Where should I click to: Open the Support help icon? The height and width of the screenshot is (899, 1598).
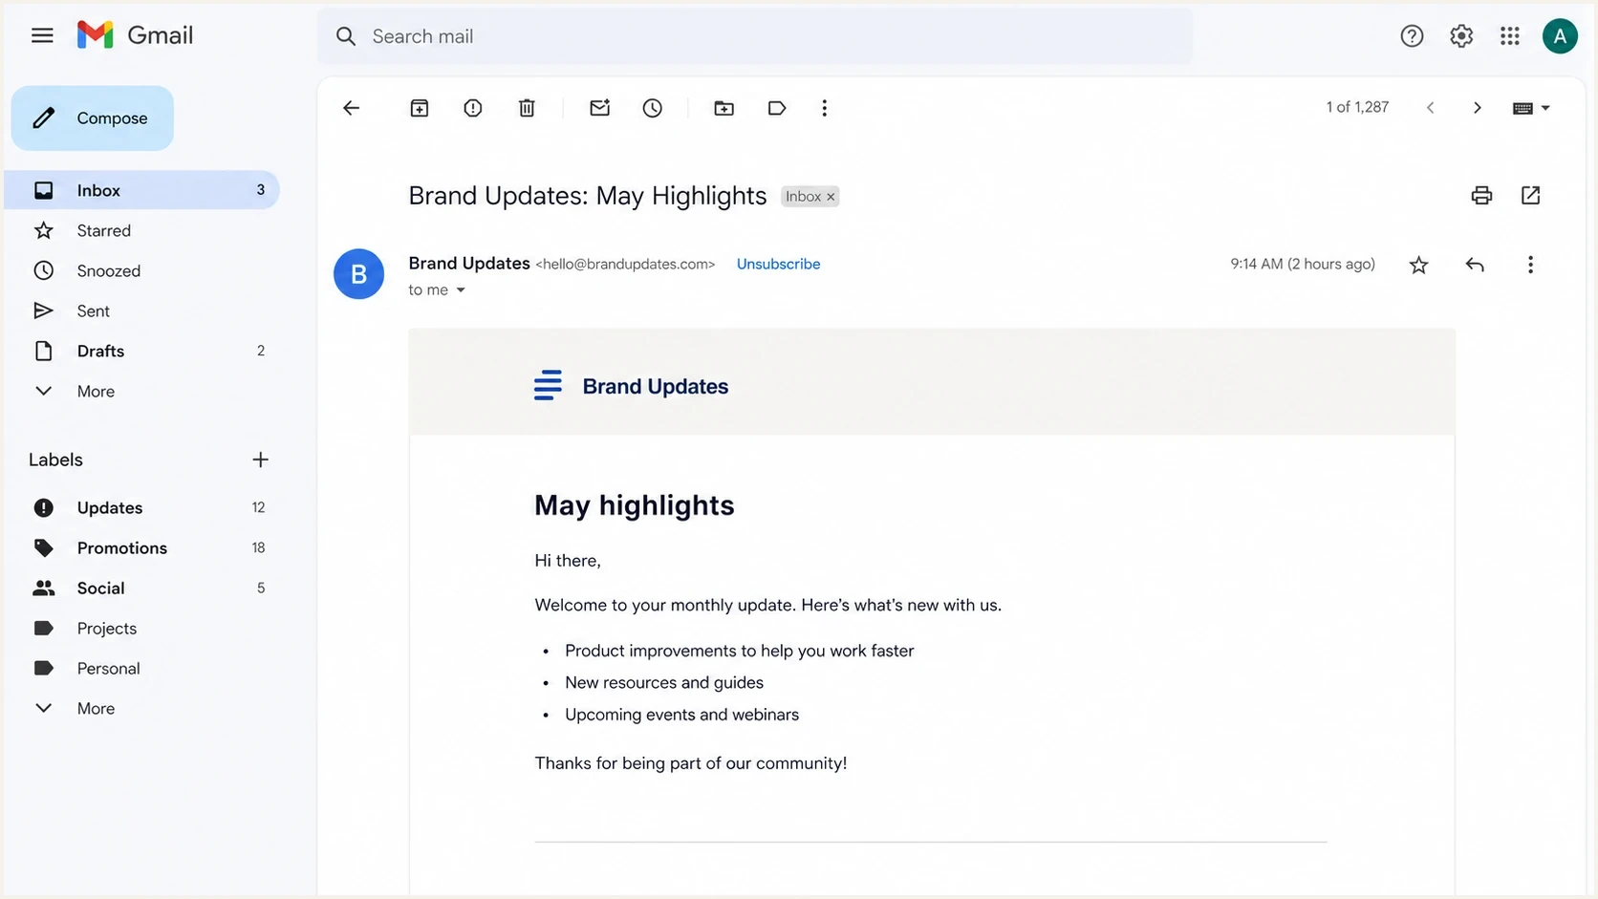click(x=1412, y=36)
